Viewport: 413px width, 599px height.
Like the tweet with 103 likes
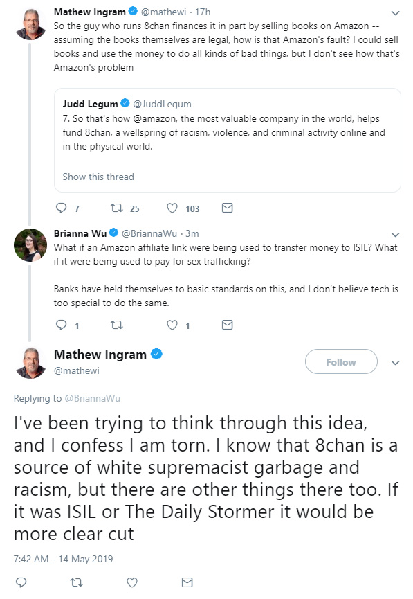tap(172, 208)
